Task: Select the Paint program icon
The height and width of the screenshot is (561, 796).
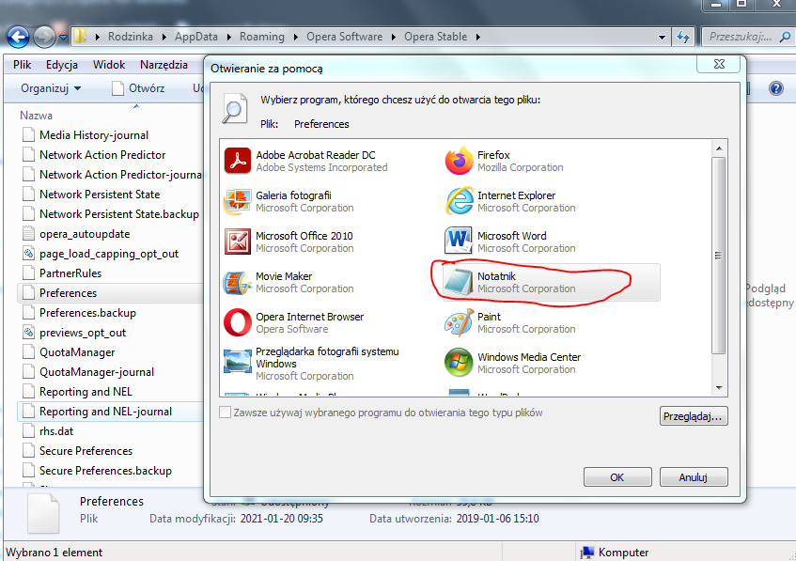Action: 459,322
